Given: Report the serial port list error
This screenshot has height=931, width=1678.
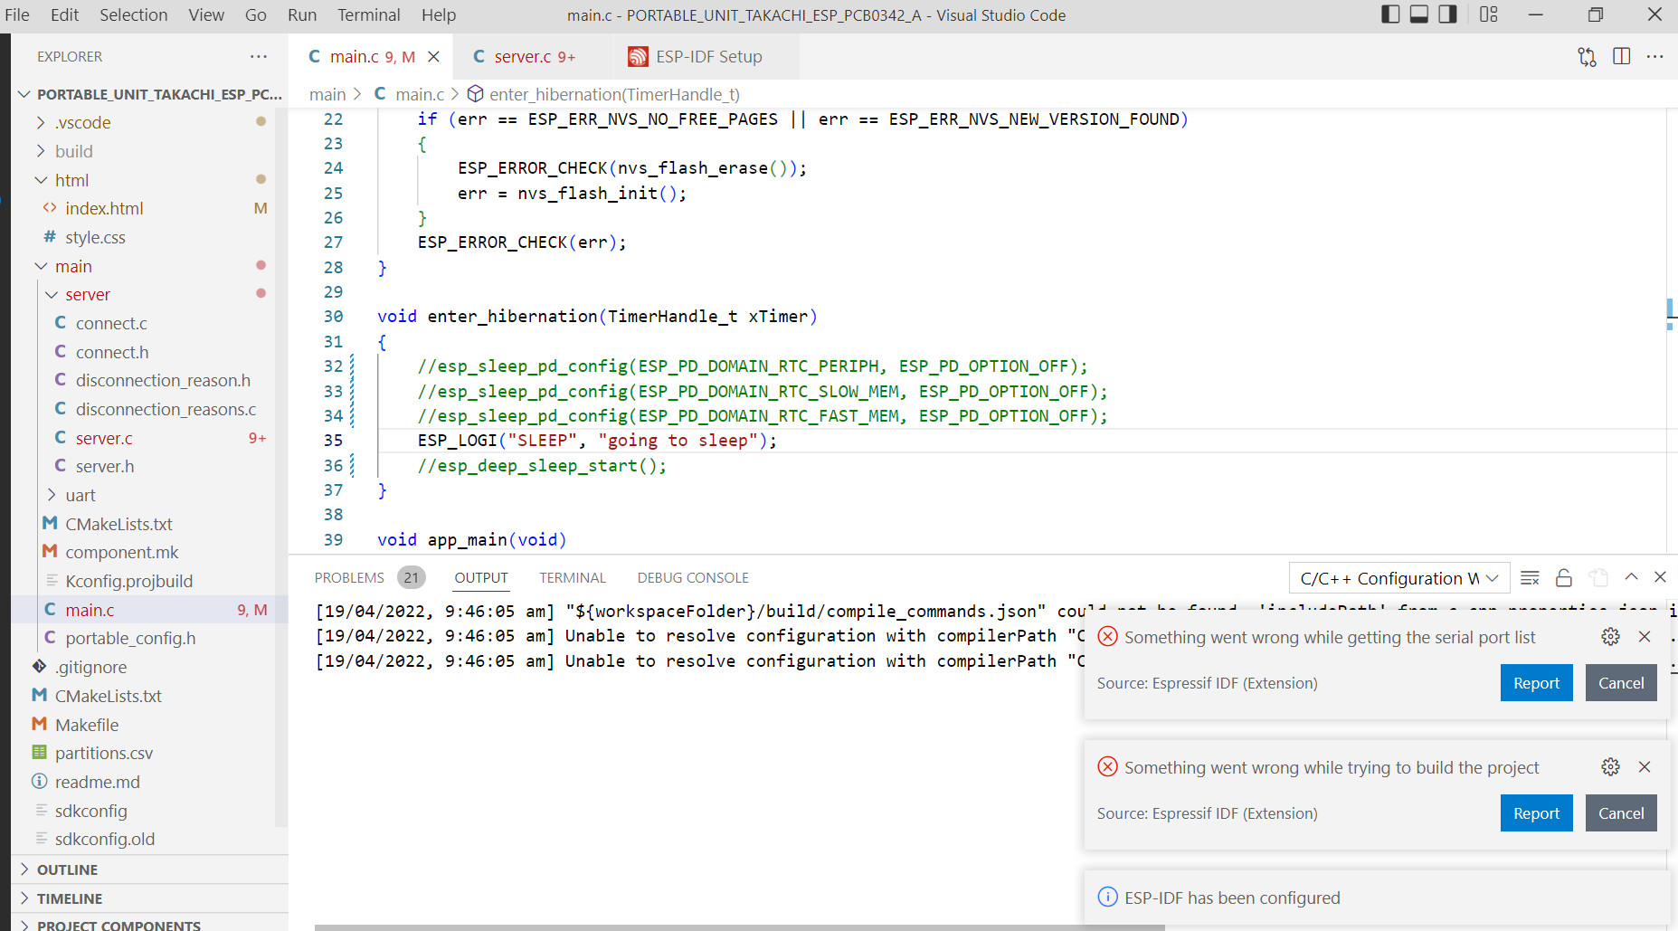Looking at the screenshot, I should pos(1536,683).
